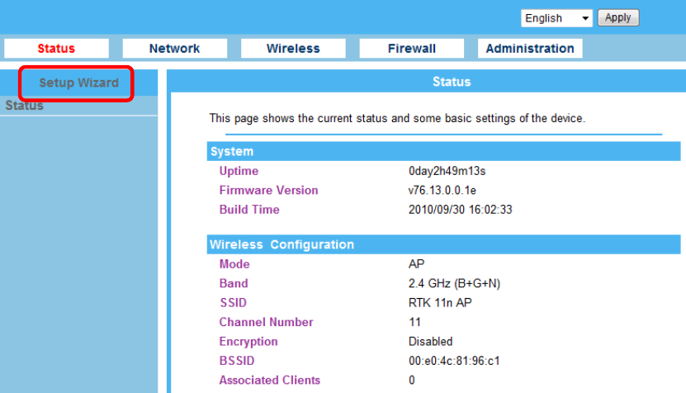Image resolution: width=686 pixels, height=393 pixels.
Task: Click the Build Time label
Action: 249,210
